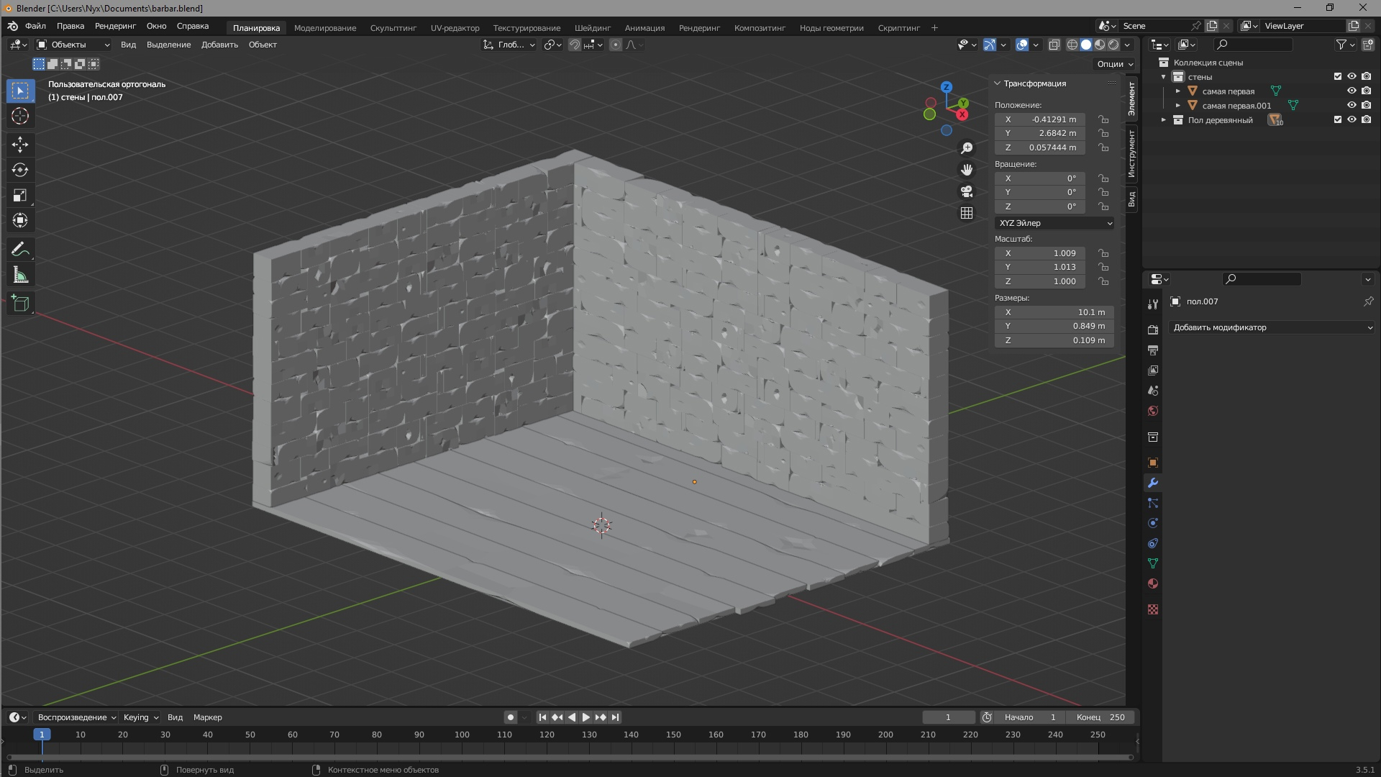
Task: Click Dimensions X 10.1 m field
Action: coord(1054,312)
